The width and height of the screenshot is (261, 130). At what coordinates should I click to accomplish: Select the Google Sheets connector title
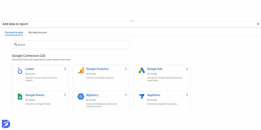point(35,95)
